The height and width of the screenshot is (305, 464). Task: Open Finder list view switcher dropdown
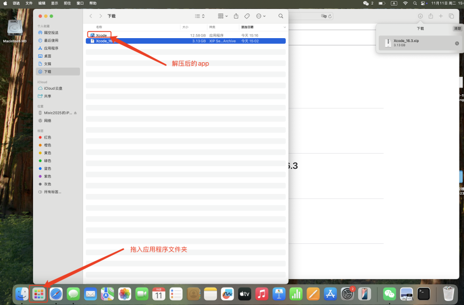[199, 16]
